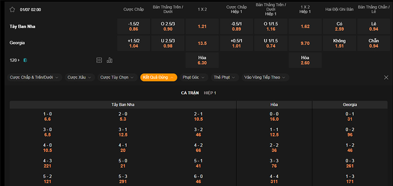Image resolution: width=393 pixels, height=186 pixels.
Task: Open the Thẻ Phạt dropdown
Action: pyautogui.click(x=225, y=77)
